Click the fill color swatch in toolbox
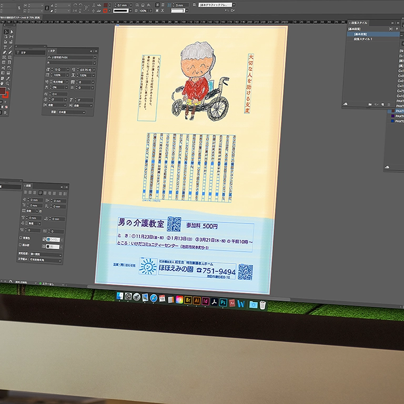The width and height of the screenshot is (404, 404). [3, 92]
